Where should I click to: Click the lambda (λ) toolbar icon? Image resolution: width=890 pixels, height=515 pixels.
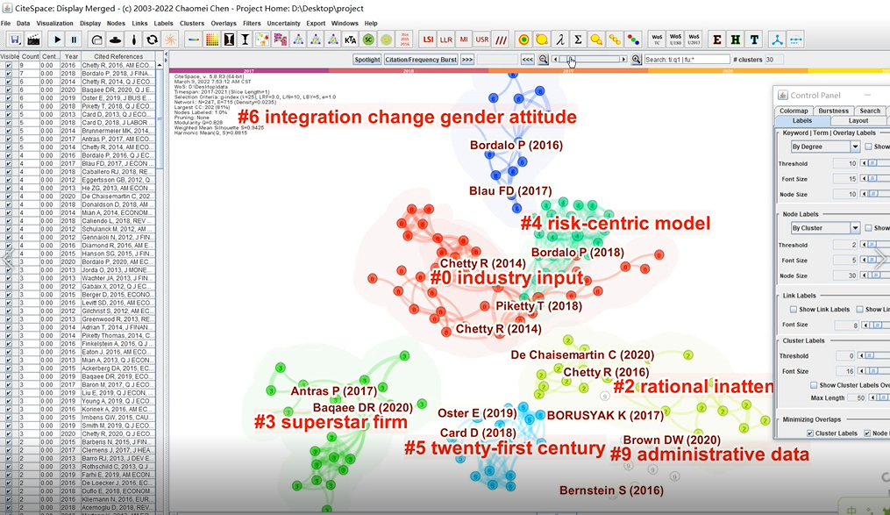coord(559,39)
